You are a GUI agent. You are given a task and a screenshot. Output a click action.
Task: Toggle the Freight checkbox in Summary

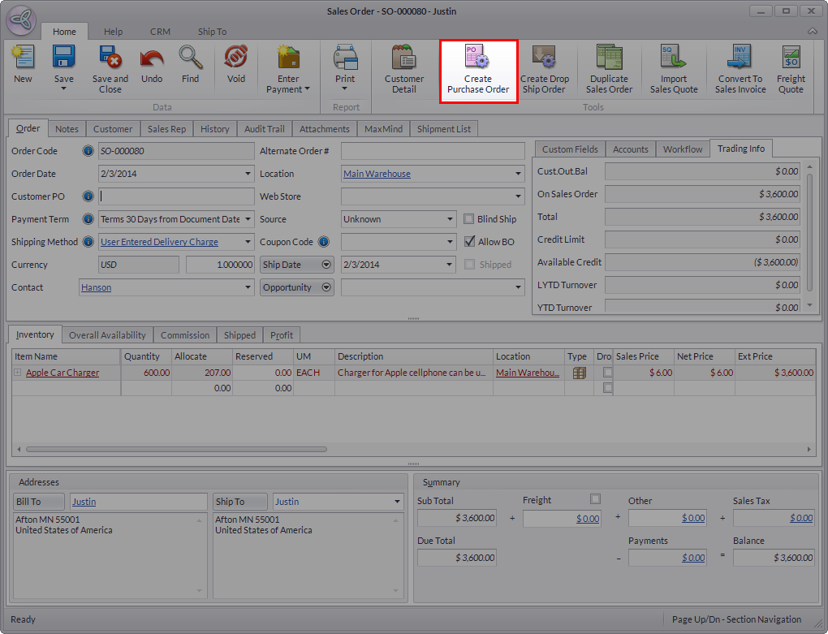(x=595, y=499)
